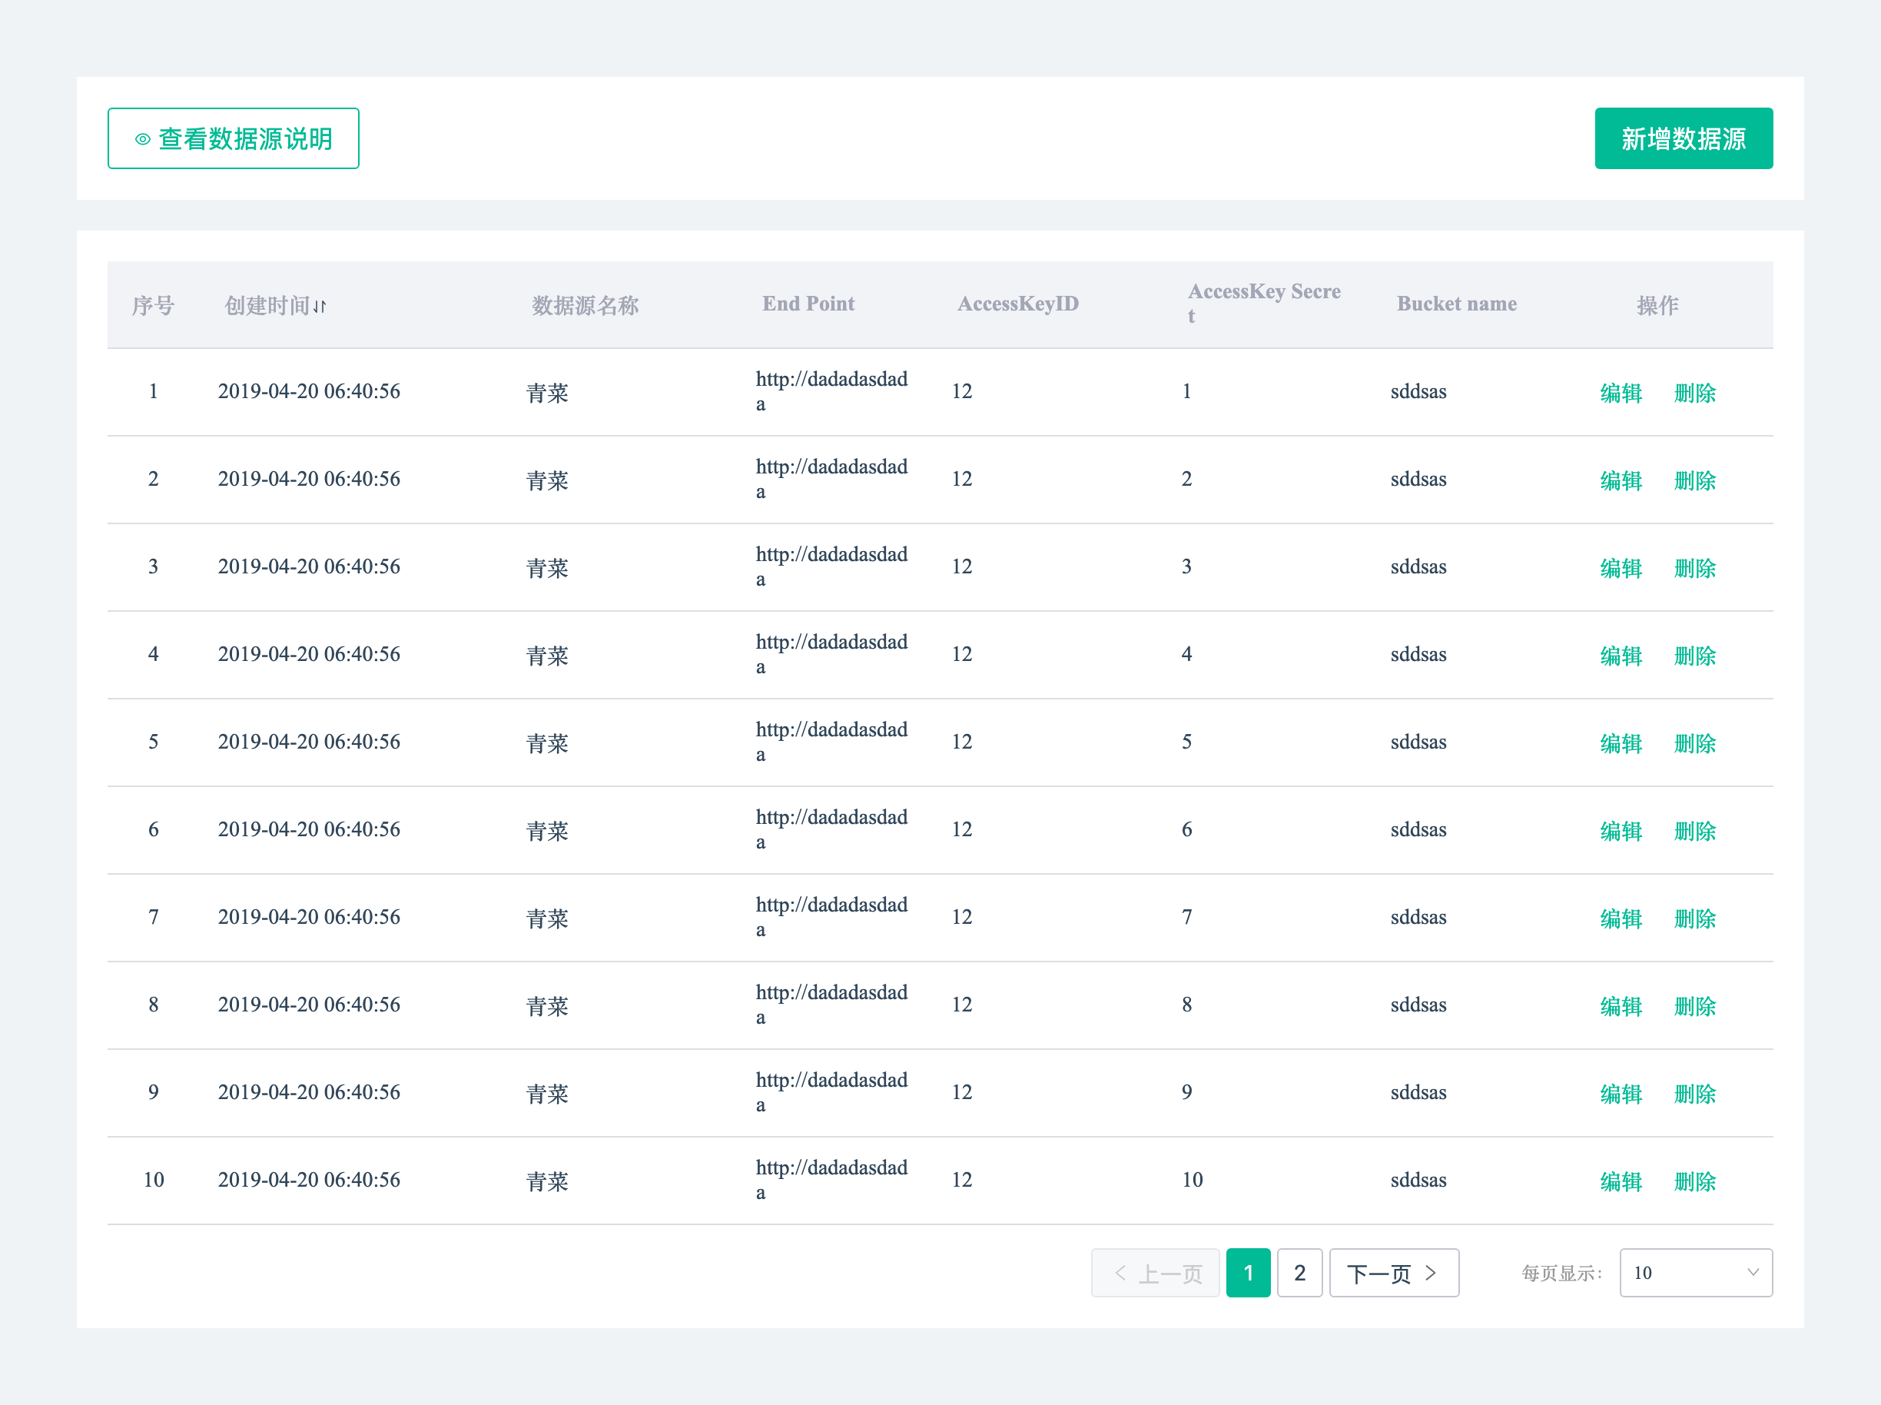Select page 1 in the pagination
Image resolution: width=1881 pixels, height=1405 pixels.
click(x=1248, y=1273)
